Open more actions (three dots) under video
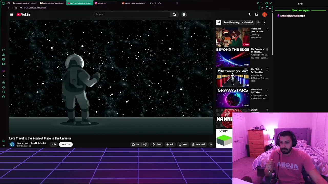 211,144
